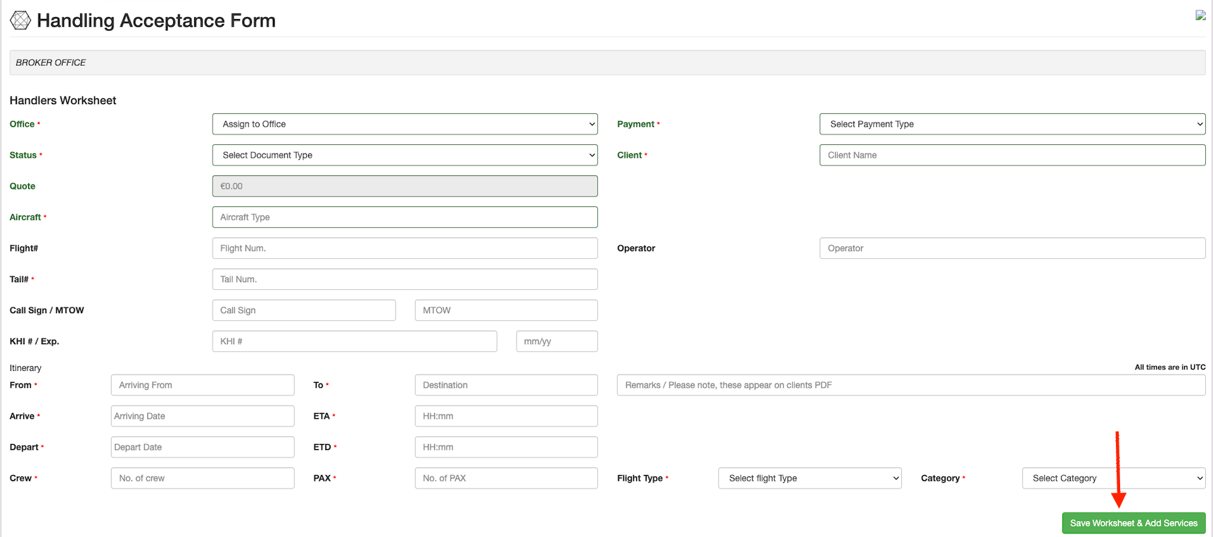Screen dimensions: 1213x537
Task: Click the hexagon logo beside the form title
Action: click(20, 21)
